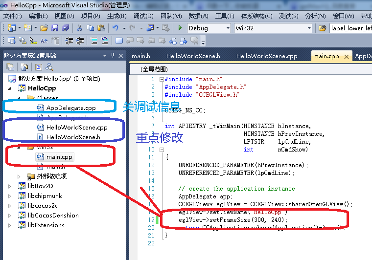The image size is (372, 260).
Task: Expand the libcocos2d project
Action: point(9,206)
